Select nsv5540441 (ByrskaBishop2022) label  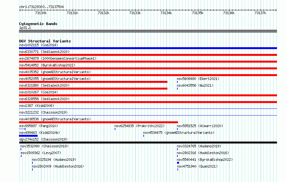(205, 160)
